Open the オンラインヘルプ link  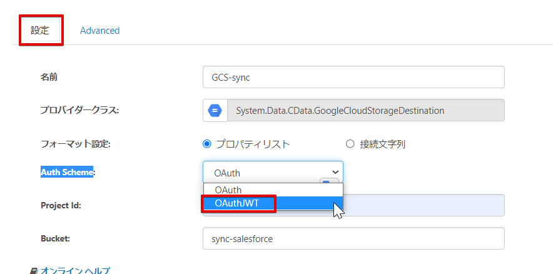(75, 271)
